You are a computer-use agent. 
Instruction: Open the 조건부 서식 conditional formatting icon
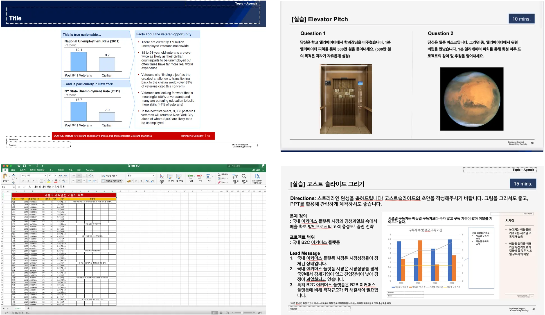pyautogui.click(x=162, y=177)
